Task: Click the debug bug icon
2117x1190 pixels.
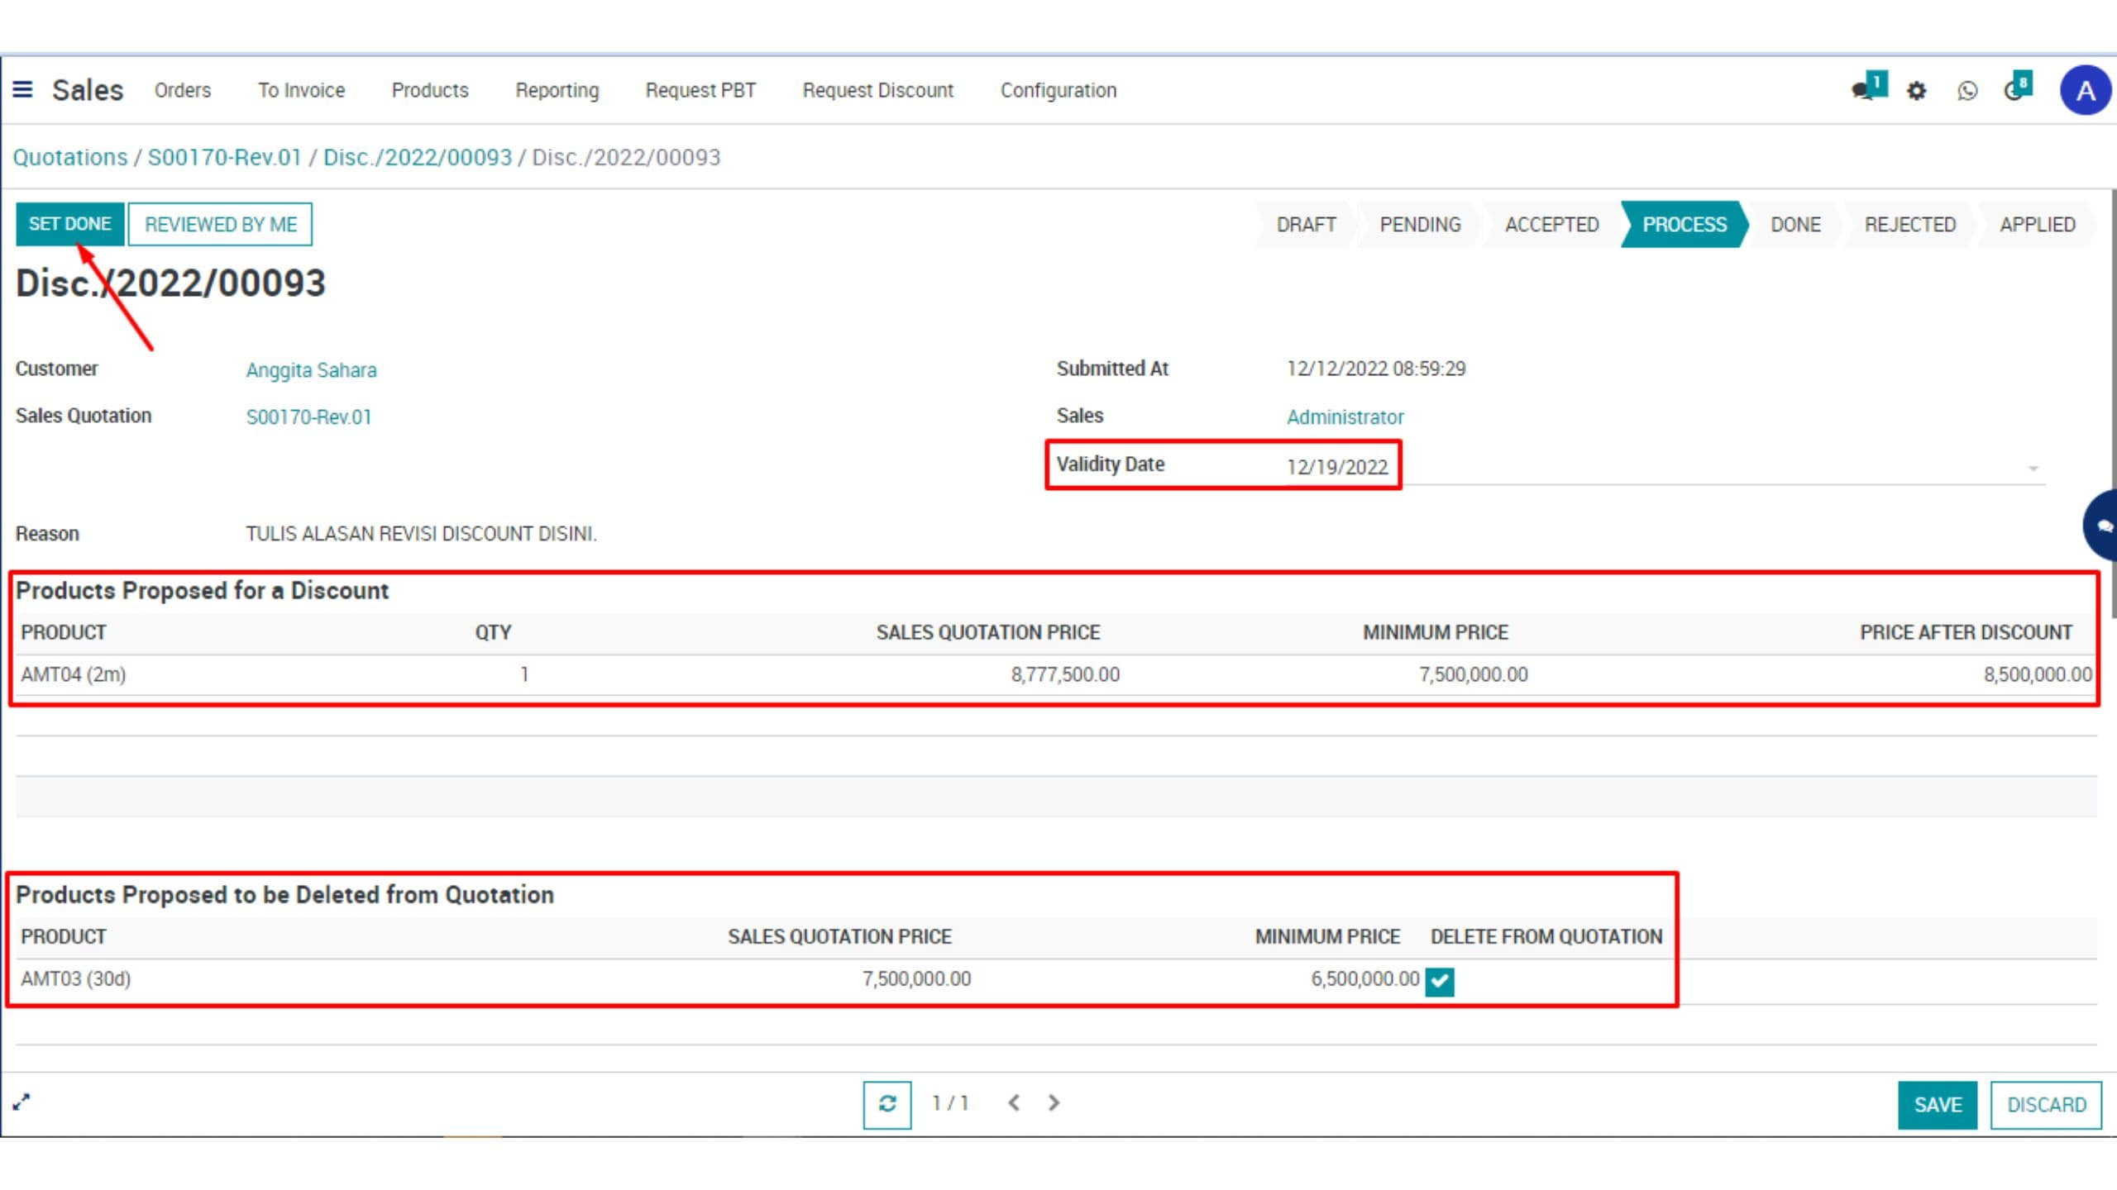Action: pyautogui.click(x=1916, y=91)
